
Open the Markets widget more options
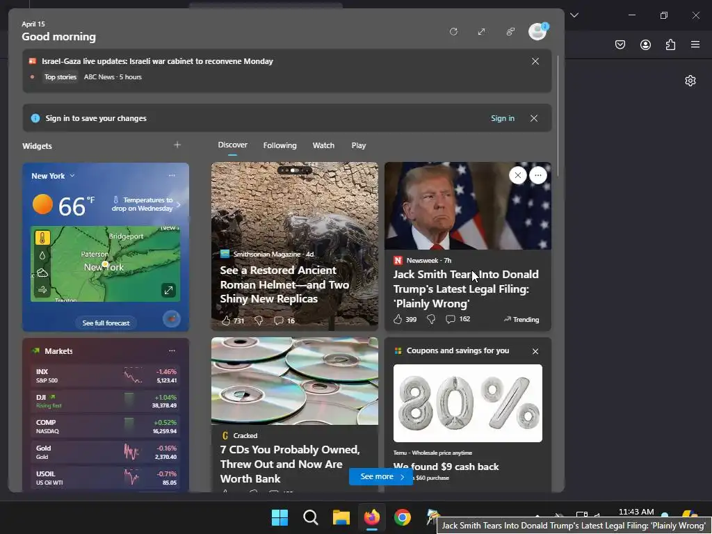(172, 350)
